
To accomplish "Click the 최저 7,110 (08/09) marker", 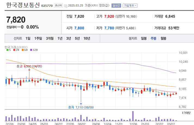I will coord(81,107).
